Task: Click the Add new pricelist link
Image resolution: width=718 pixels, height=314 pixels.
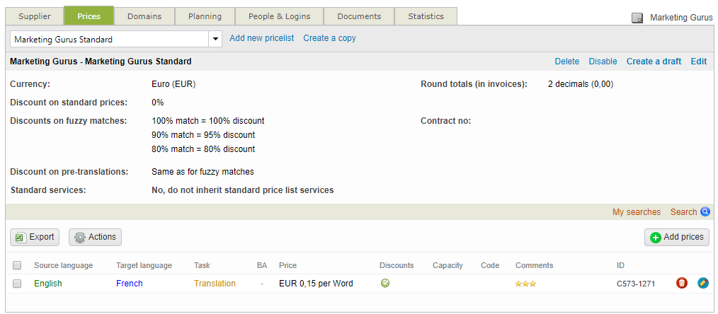Action: [261, 38]
